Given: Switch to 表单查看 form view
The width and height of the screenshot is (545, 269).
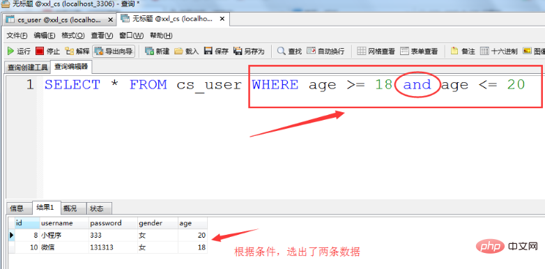Looking at the screenshot, I should [x=419, y=52].
